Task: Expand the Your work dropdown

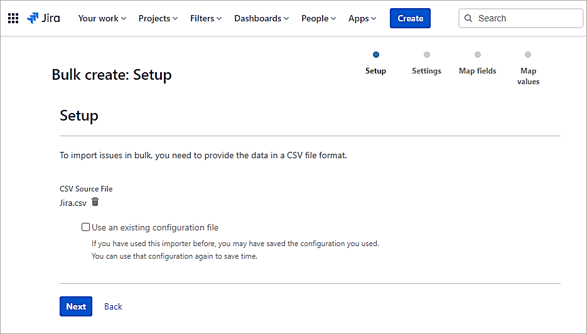Action: click(x=102, y=18)
